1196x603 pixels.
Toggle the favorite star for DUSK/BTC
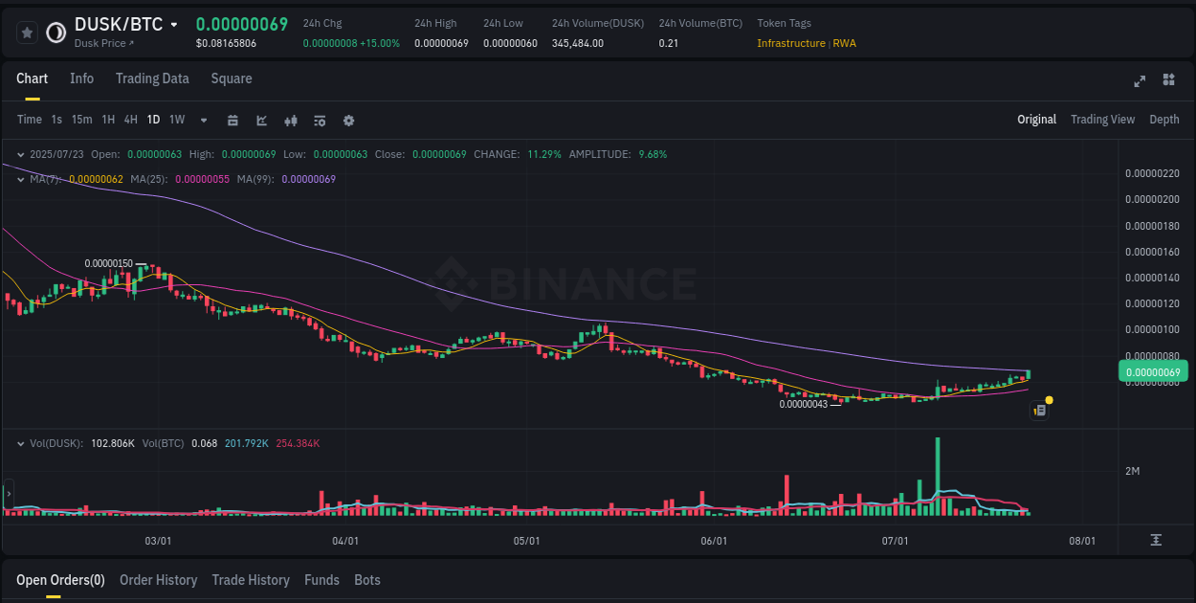click(27, 32)
